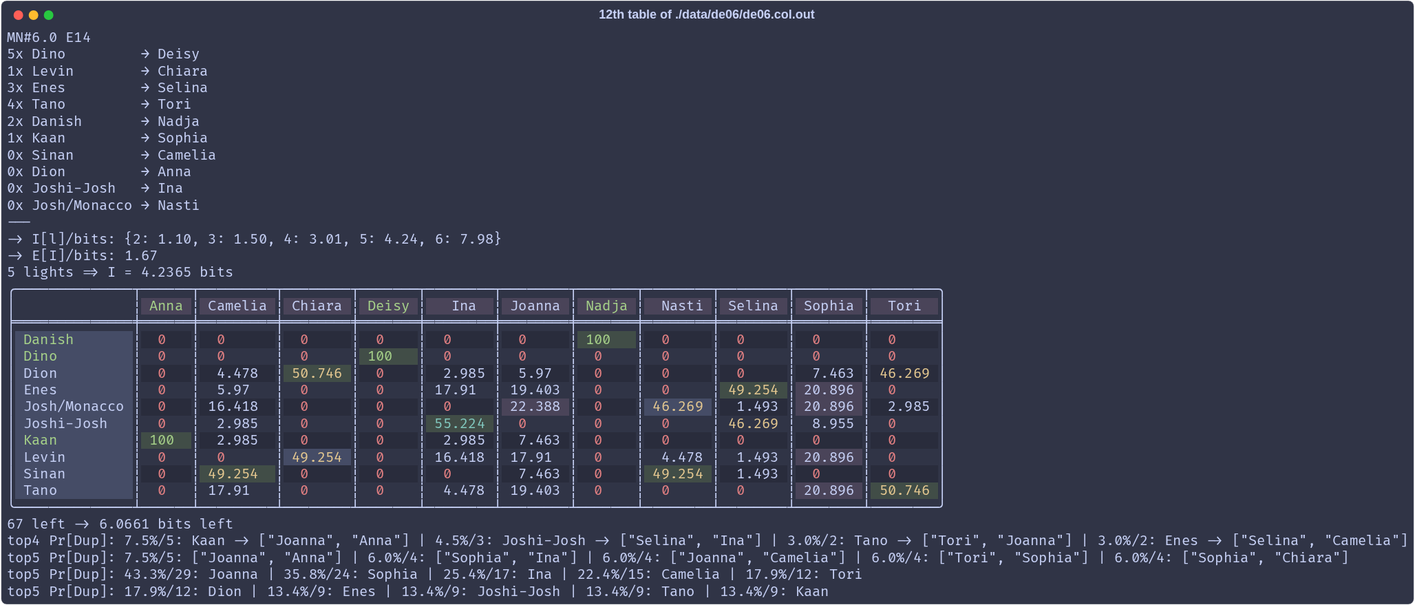1415x605 pixels.
Task: Click the "67 left → 6.0661 bits left" line
Action: [120, 524]
